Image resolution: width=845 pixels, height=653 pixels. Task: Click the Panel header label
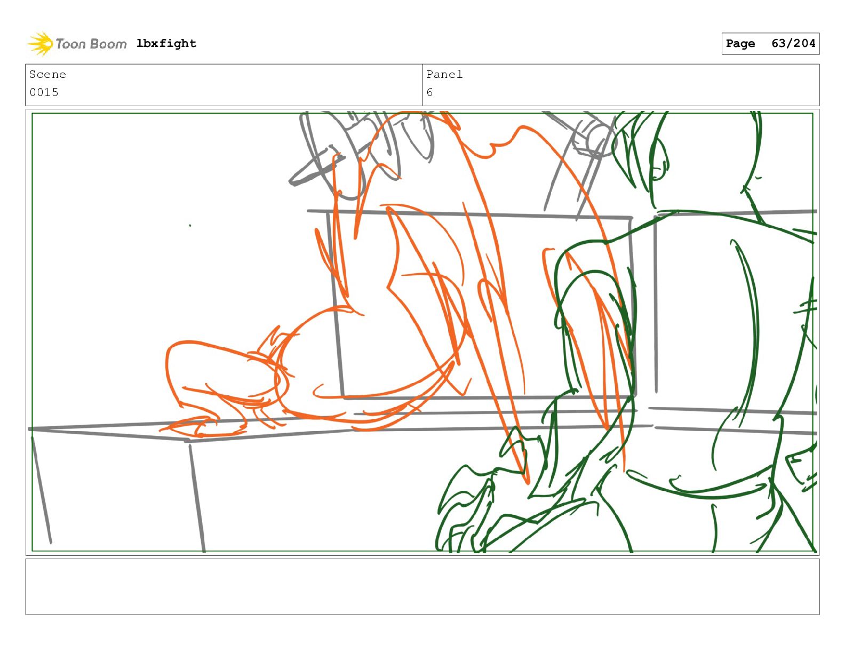(x=444, y=74)
